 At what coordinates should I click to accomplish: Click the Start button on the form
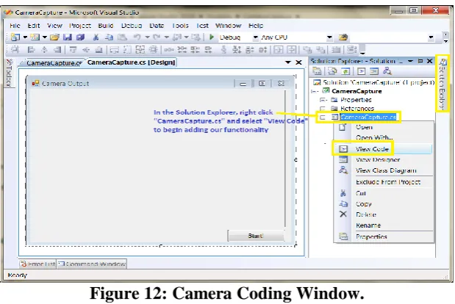pyautogui.click(x=255, y=236)
